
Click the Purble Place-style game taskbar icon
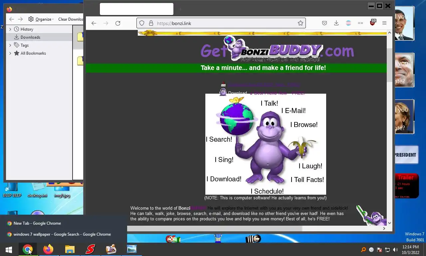pyautogui.click(x=111, y=249)
